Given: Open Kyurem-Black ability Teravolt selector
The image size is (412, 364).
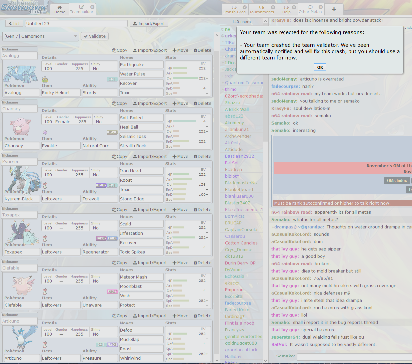Looking at the screenshot, I should pyautogui.click(x=100, y=199).
